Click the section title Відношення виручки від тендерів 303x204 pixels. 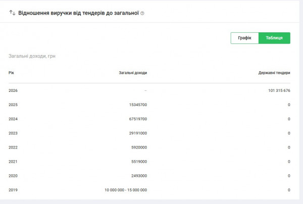(x=78, y=13)
